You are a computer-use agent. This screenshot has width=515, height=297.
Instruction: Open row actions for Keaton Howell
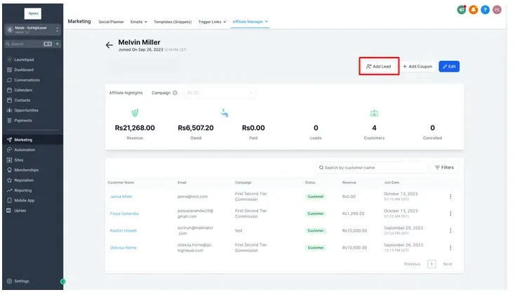coord(450,230)
